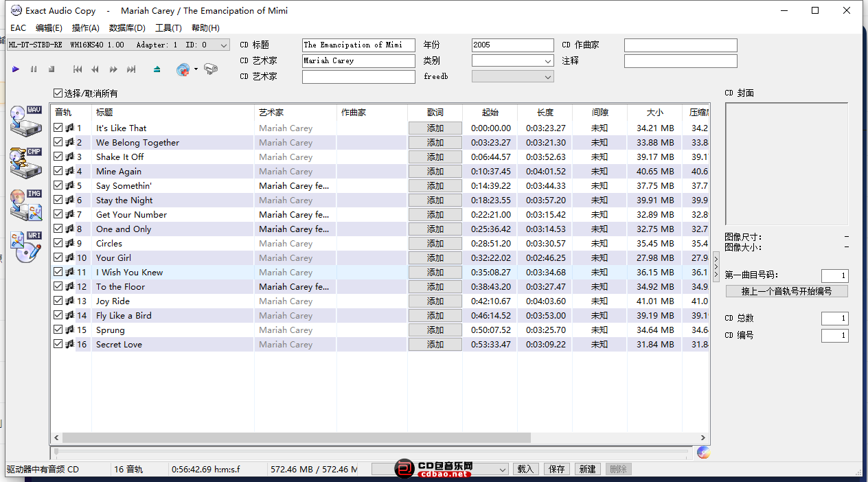The height and width of the screenshot is (482, 868).
Task: Click the CD 标题 title input field
Action: (358, 45)
